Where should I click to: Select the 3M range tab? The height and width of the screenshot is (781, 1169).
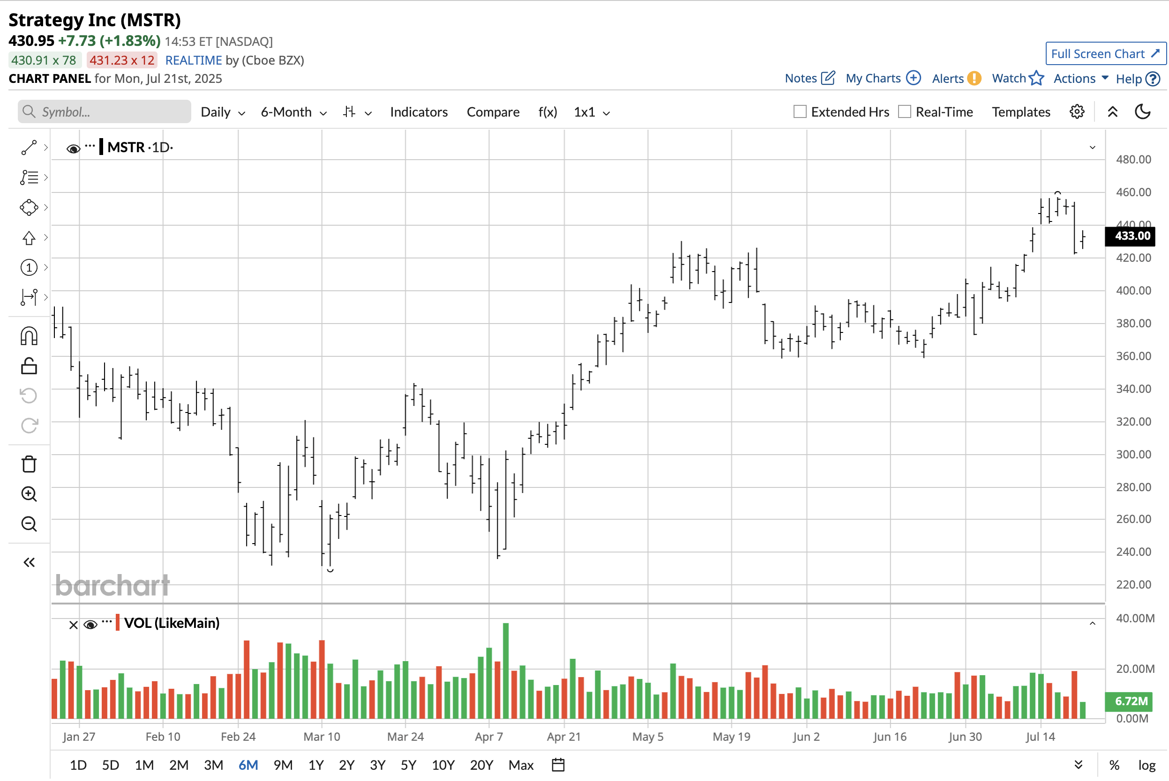tap(213, 765)
